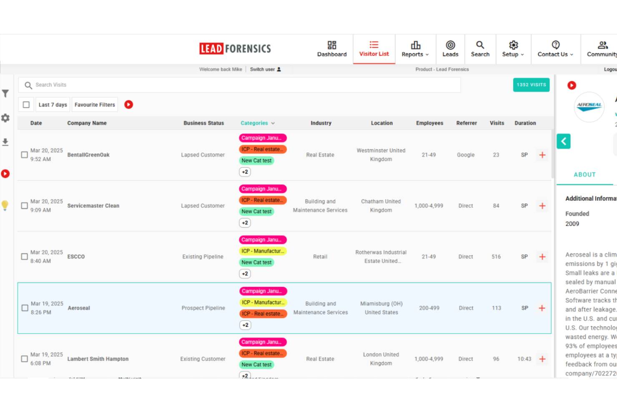617x411 pixels.
Task: Open the Contact Us dropdown
Action: tap(555, 49)
